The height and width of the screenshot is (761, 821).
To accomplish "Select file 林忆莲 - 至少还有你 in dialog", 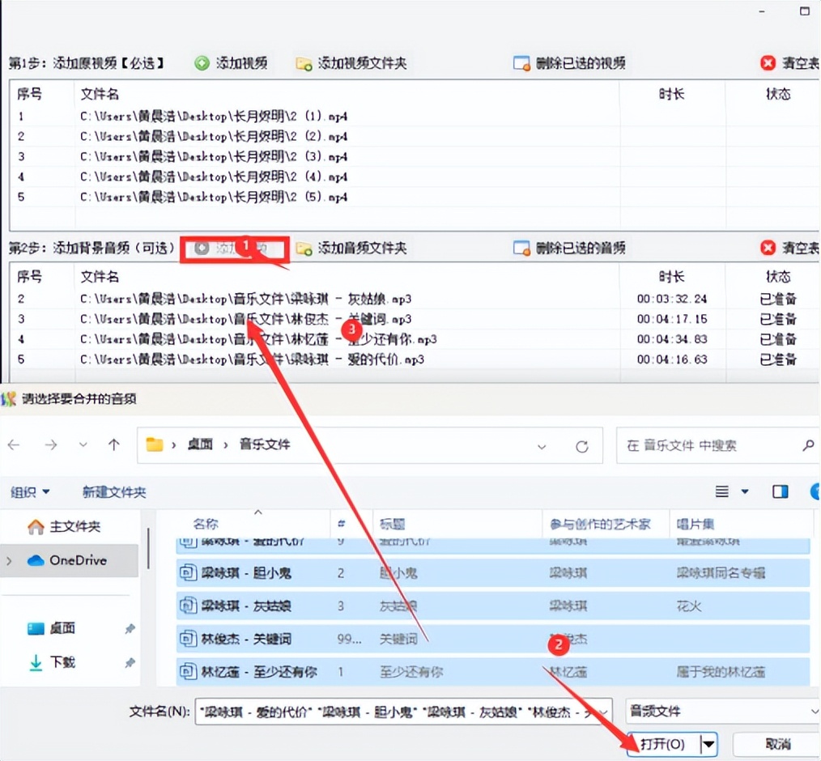I will [493, 671].
